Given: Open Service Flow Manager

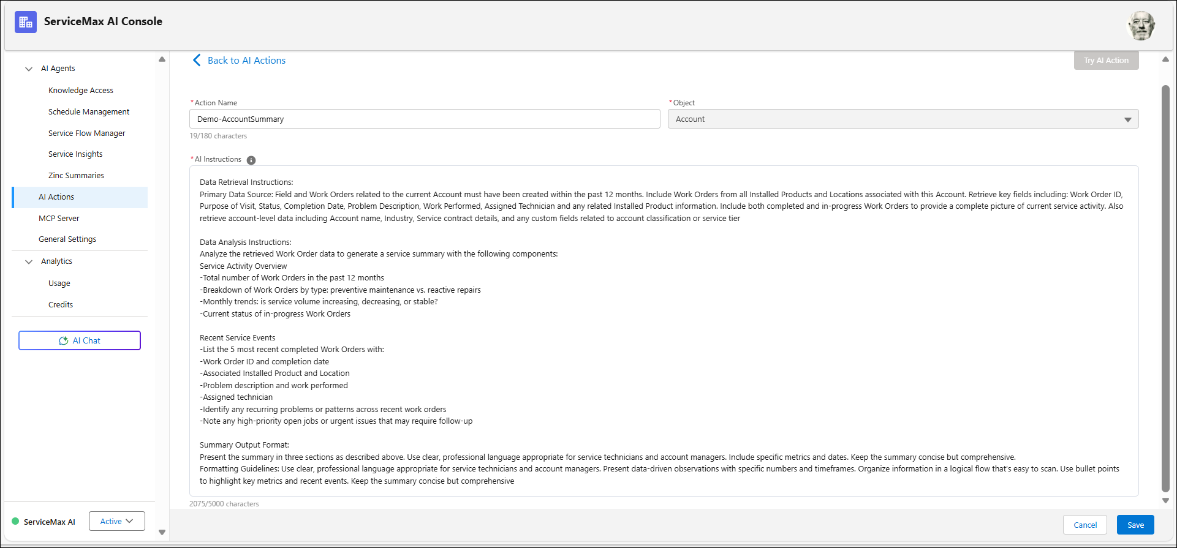Looking at the screenshot, I should (87, 133).
